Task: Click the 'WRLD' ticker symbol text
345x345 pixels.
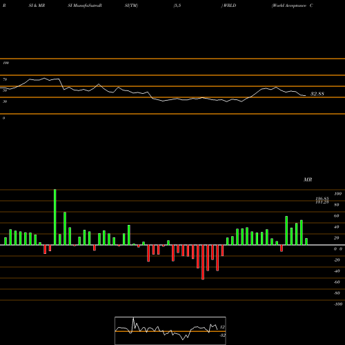Action: pyautogui.click(x=230, y=6)
